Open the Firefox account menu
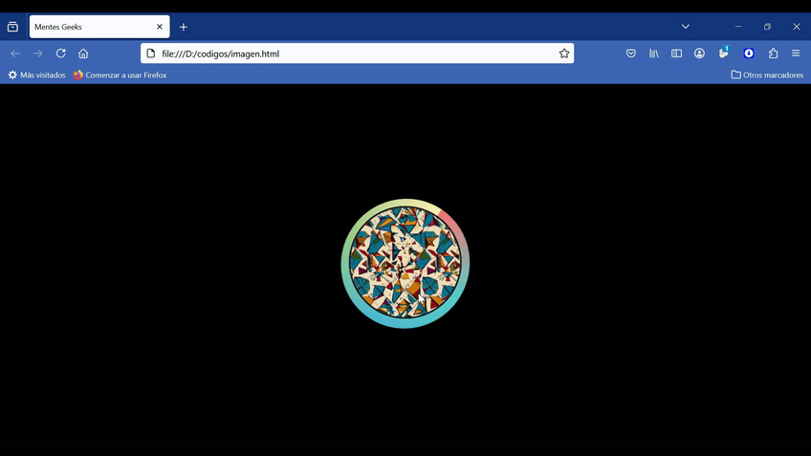Image resolution: width=811 pixels, height=456 pixels. point(699,54)
